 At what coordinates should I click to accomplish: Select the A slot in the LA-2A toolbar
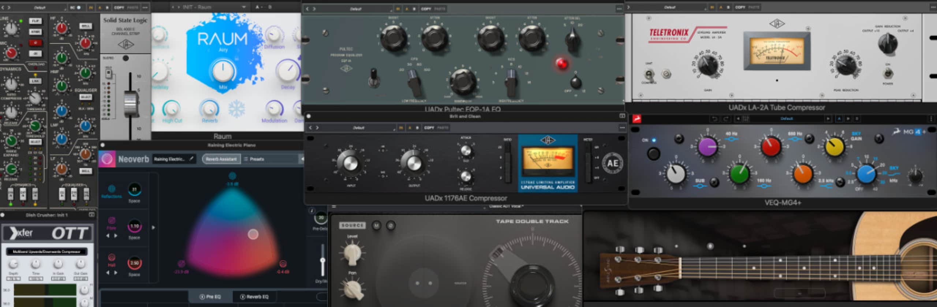tap(721, 7)
